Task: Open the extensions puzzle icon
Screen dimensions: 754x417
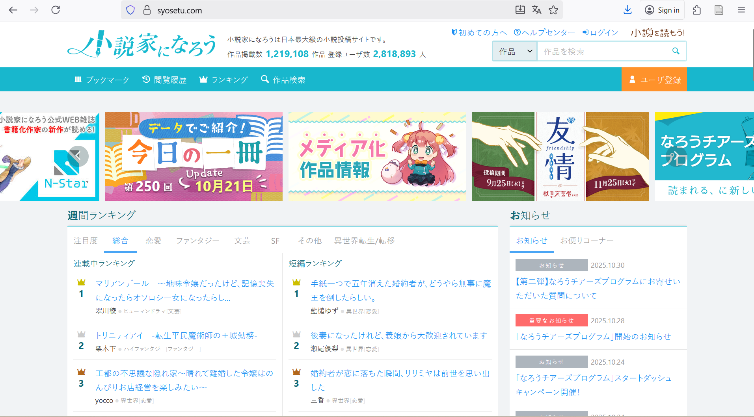Action: pos(696,10)
